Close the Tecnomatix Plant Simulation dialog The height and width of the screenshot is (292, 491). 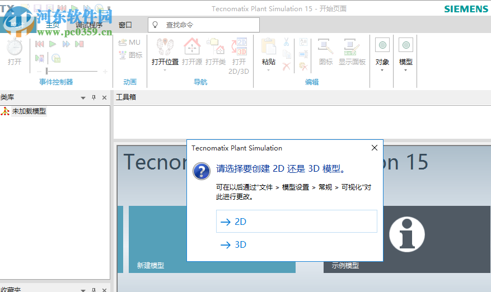coord(374,148)
